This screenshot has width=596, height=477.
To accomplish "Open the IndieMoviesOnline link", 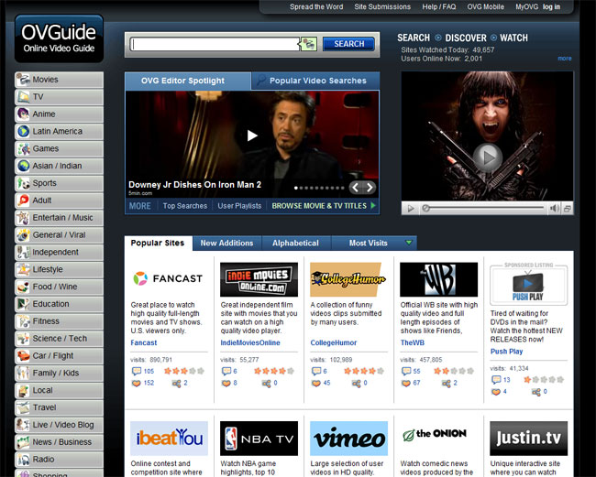I will point(250,342).
